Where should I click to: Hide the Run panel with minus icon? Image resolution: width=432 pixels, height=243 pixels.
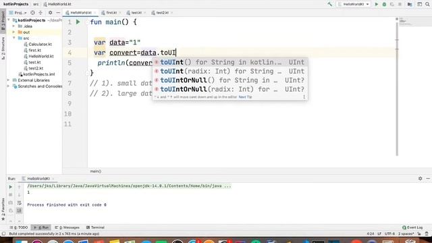coord(428,178)
